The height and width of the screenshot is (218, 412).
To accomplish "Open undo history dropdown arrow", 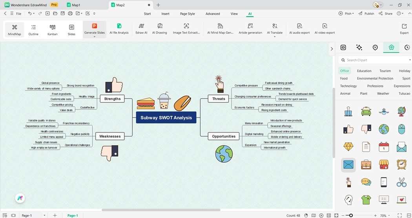I will (x=34, y=14).
